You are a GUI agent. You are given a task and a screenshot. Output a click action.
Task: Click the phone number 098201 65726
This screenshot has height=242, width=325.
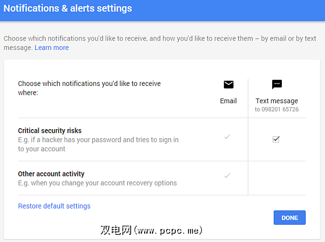tap(277, 109)
